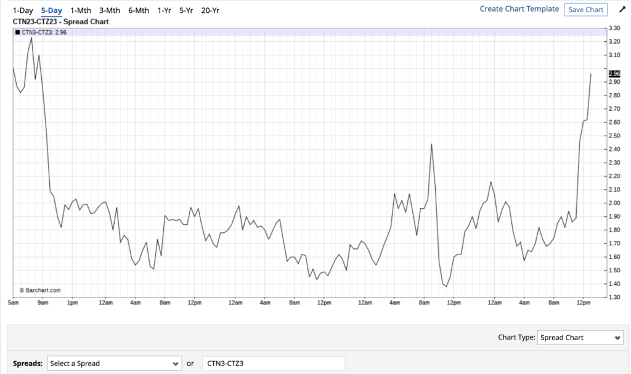Click the 2.00 y-axis label
The height and width of the screenshot is (374, 631).
point(614,203)
